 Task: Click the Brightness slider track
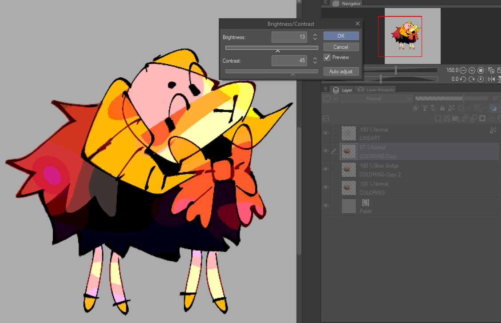click(x=272, y=48)
